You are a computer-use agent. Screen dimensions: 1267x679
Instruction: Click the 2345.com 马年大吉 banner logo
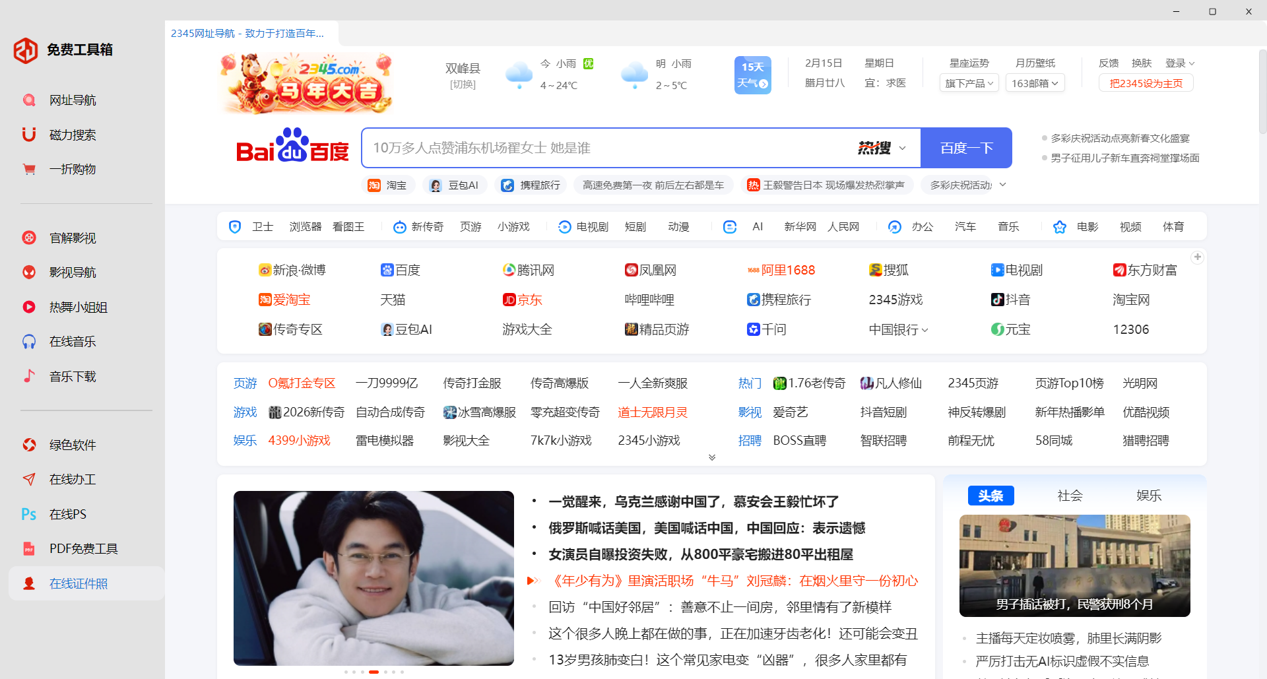pyautogui.click(x=308, y=83)
